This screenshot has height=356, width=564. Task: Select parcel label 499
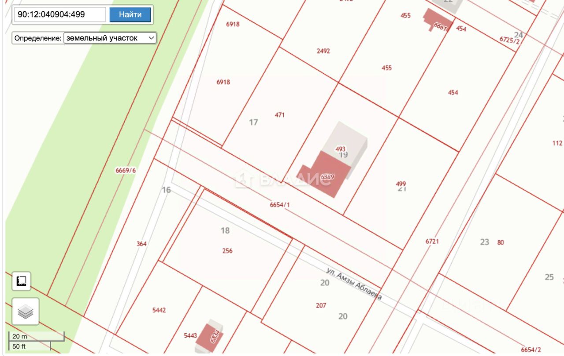(x=401, y=184)
